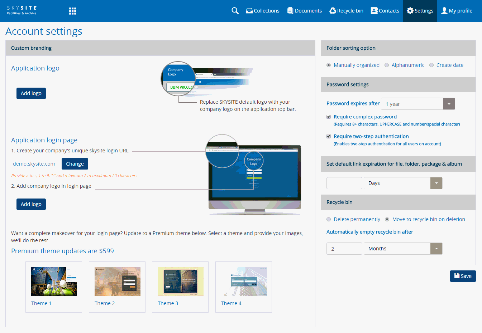This screenshot has width=482, height=333.
Task: Click the 'Premium theme updates are $599' text
Action: 62,251
